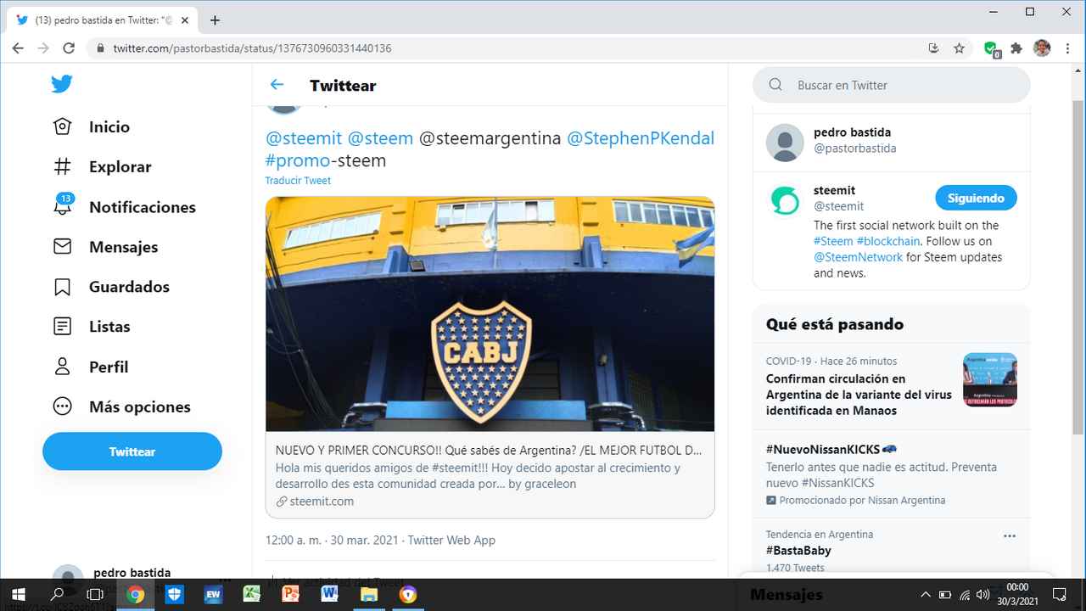The image size is (1086, 611).
Task: Click the Mensajes envelope icon
Action: click(62, 246)
